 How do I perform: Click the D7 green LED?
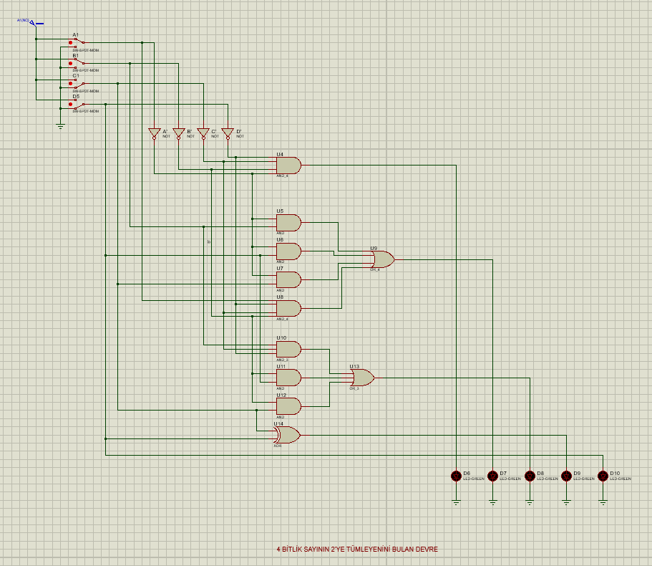(492, 476)
